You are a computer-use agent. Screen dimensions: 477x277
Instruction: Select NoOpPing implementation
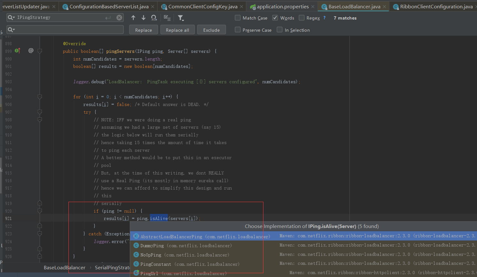pos(303,255)
